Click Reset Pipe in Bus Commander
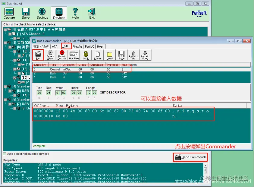254x187 pixels. click(50, 55)
